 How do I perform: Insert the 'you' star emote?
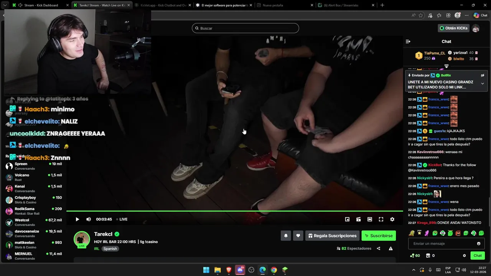(x=419, y=233)
